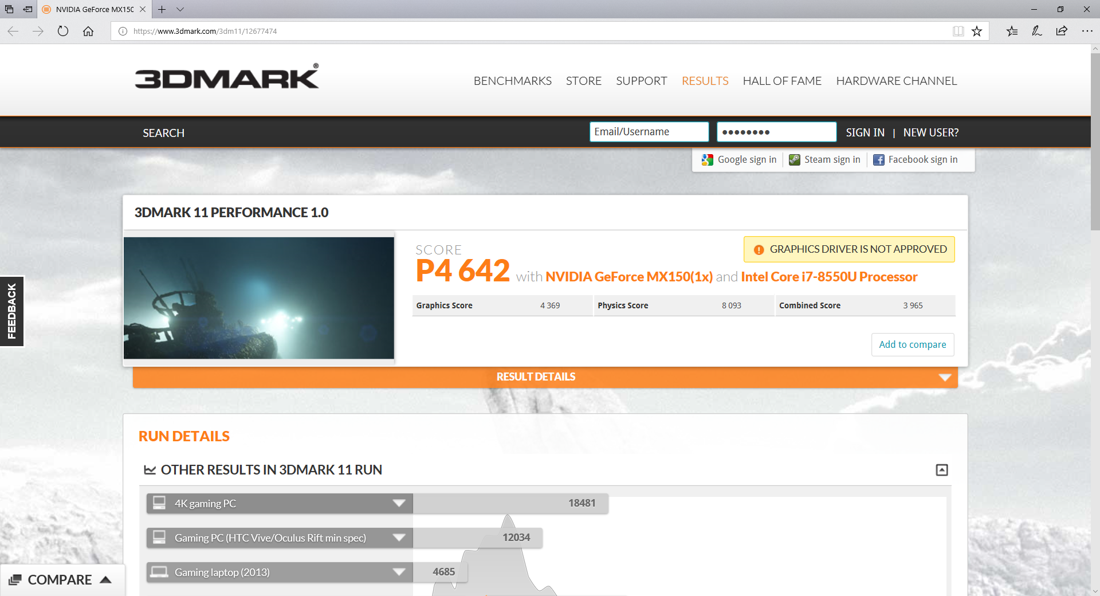1100x596 pixels.
Task: Click the Gaming PC Vive/Oculus monitor icon
Action: (159, 537)
